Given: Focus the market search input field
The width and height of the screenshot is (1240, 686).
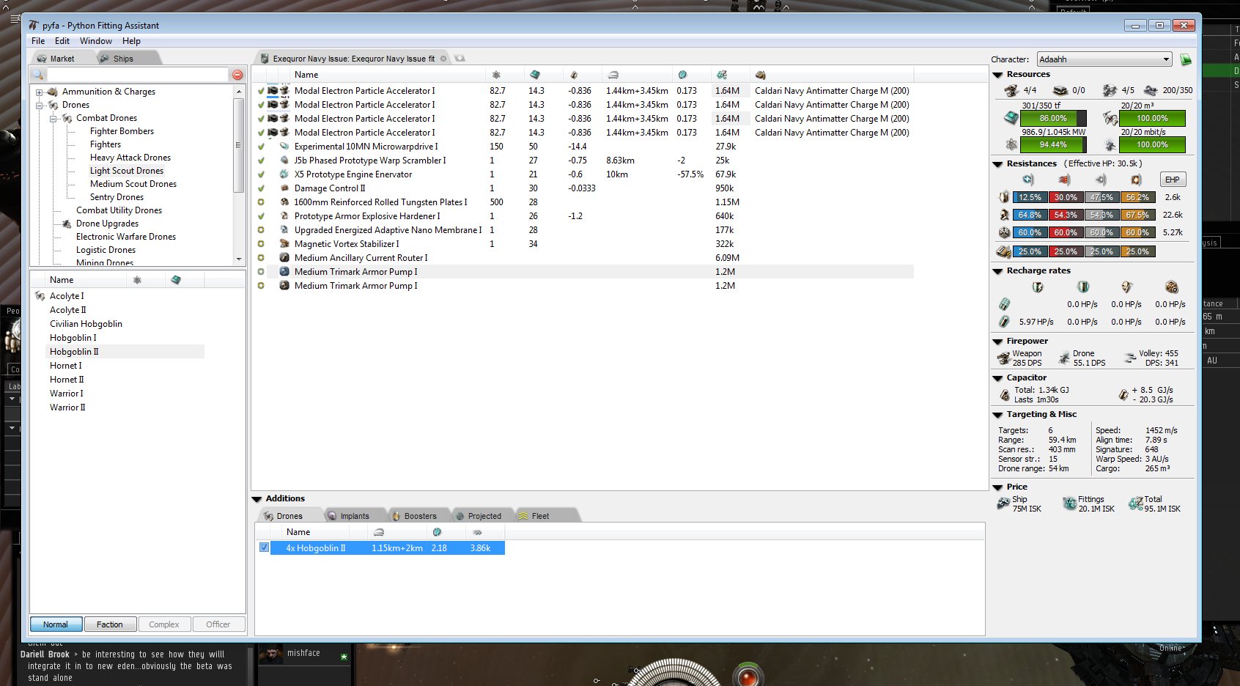Looking at the screenshot, I should pyautogui.click(x=138, y=75).
